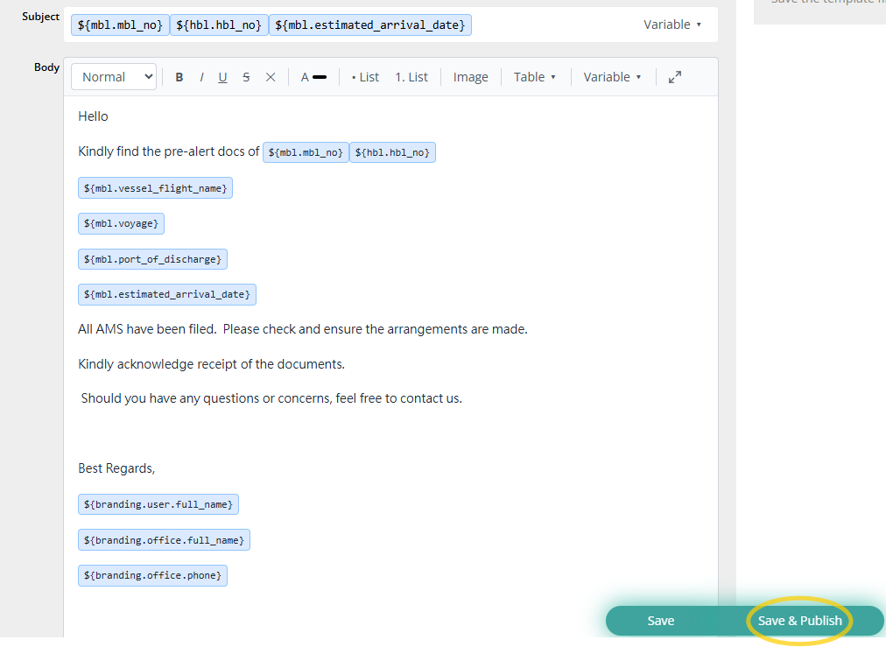Viewport: 886px width, 647px height.
Task: Select the body ${mbl.estimated_arrival_date} variable
Action: (167, 294)
